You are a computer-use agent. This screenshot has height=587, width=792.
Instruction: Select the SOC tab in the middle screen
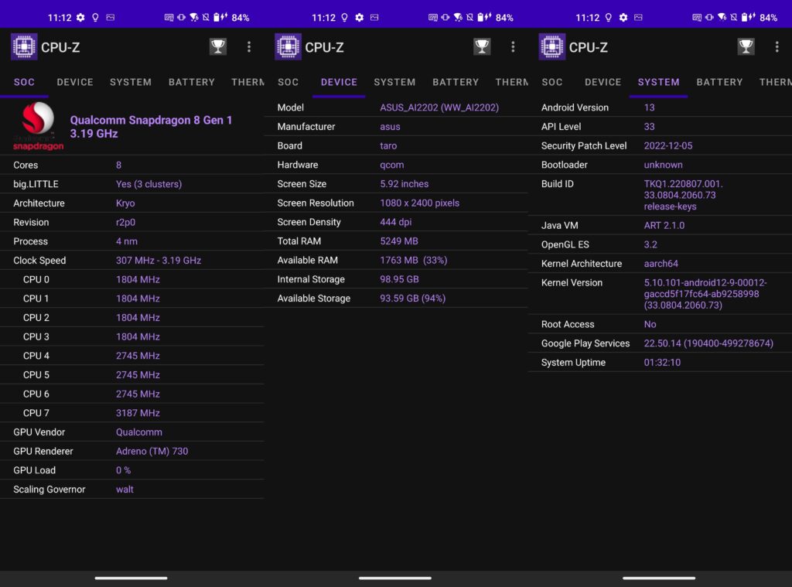coord(288,82)
